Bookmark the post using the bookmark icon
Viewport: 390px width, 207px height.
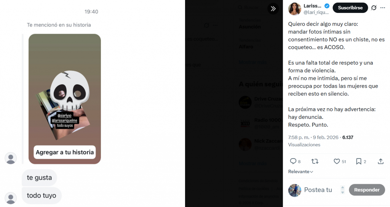(359, 162)
